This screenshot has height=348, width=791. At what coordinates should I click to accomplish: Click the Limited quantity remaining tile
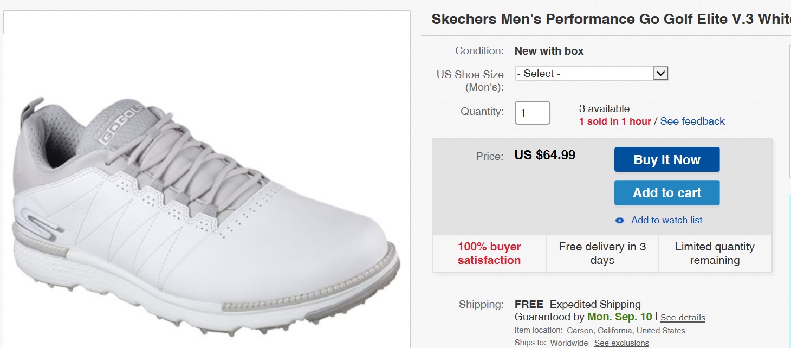coord(715,253)
